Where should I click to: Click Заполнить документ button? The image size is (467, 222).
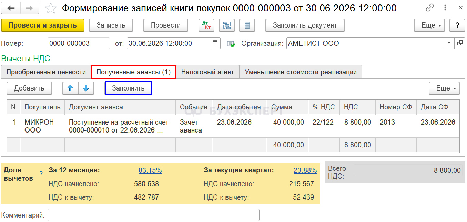coord(305,25)
